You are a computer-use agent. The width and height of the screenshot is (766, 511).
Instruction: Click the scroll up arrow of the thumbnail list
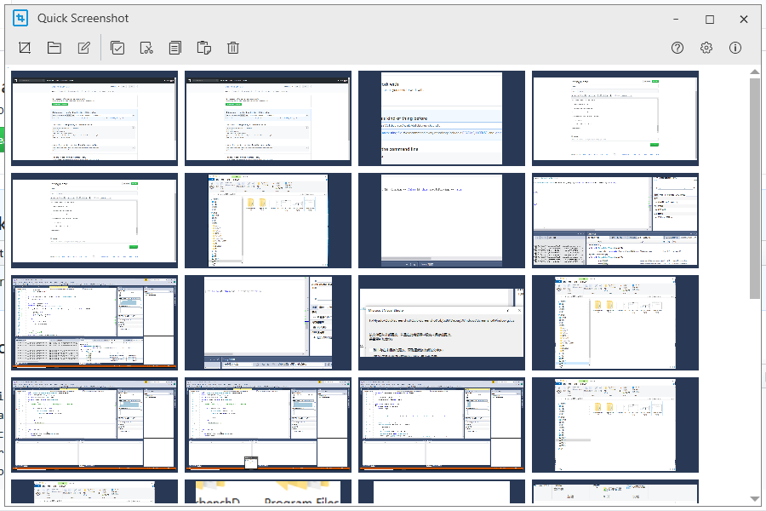pyautogui.click(x=754, y=72)
